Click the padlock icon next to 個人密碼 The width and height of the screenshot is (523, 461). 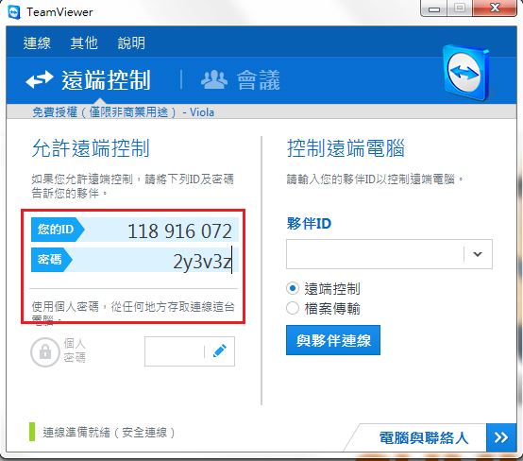45,352
